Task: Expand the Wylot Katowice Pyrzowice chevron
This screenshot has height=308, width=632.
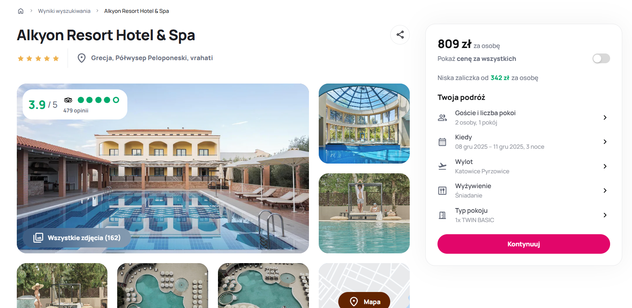Action: (605, 166)
